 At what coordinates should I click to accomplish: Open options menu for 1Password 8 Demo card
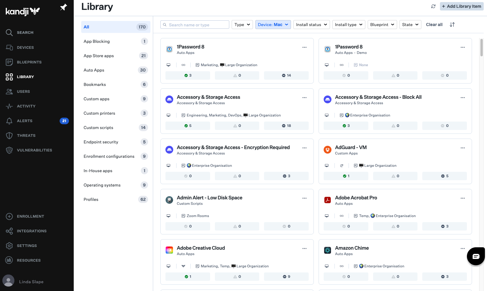tap(463, 47)
